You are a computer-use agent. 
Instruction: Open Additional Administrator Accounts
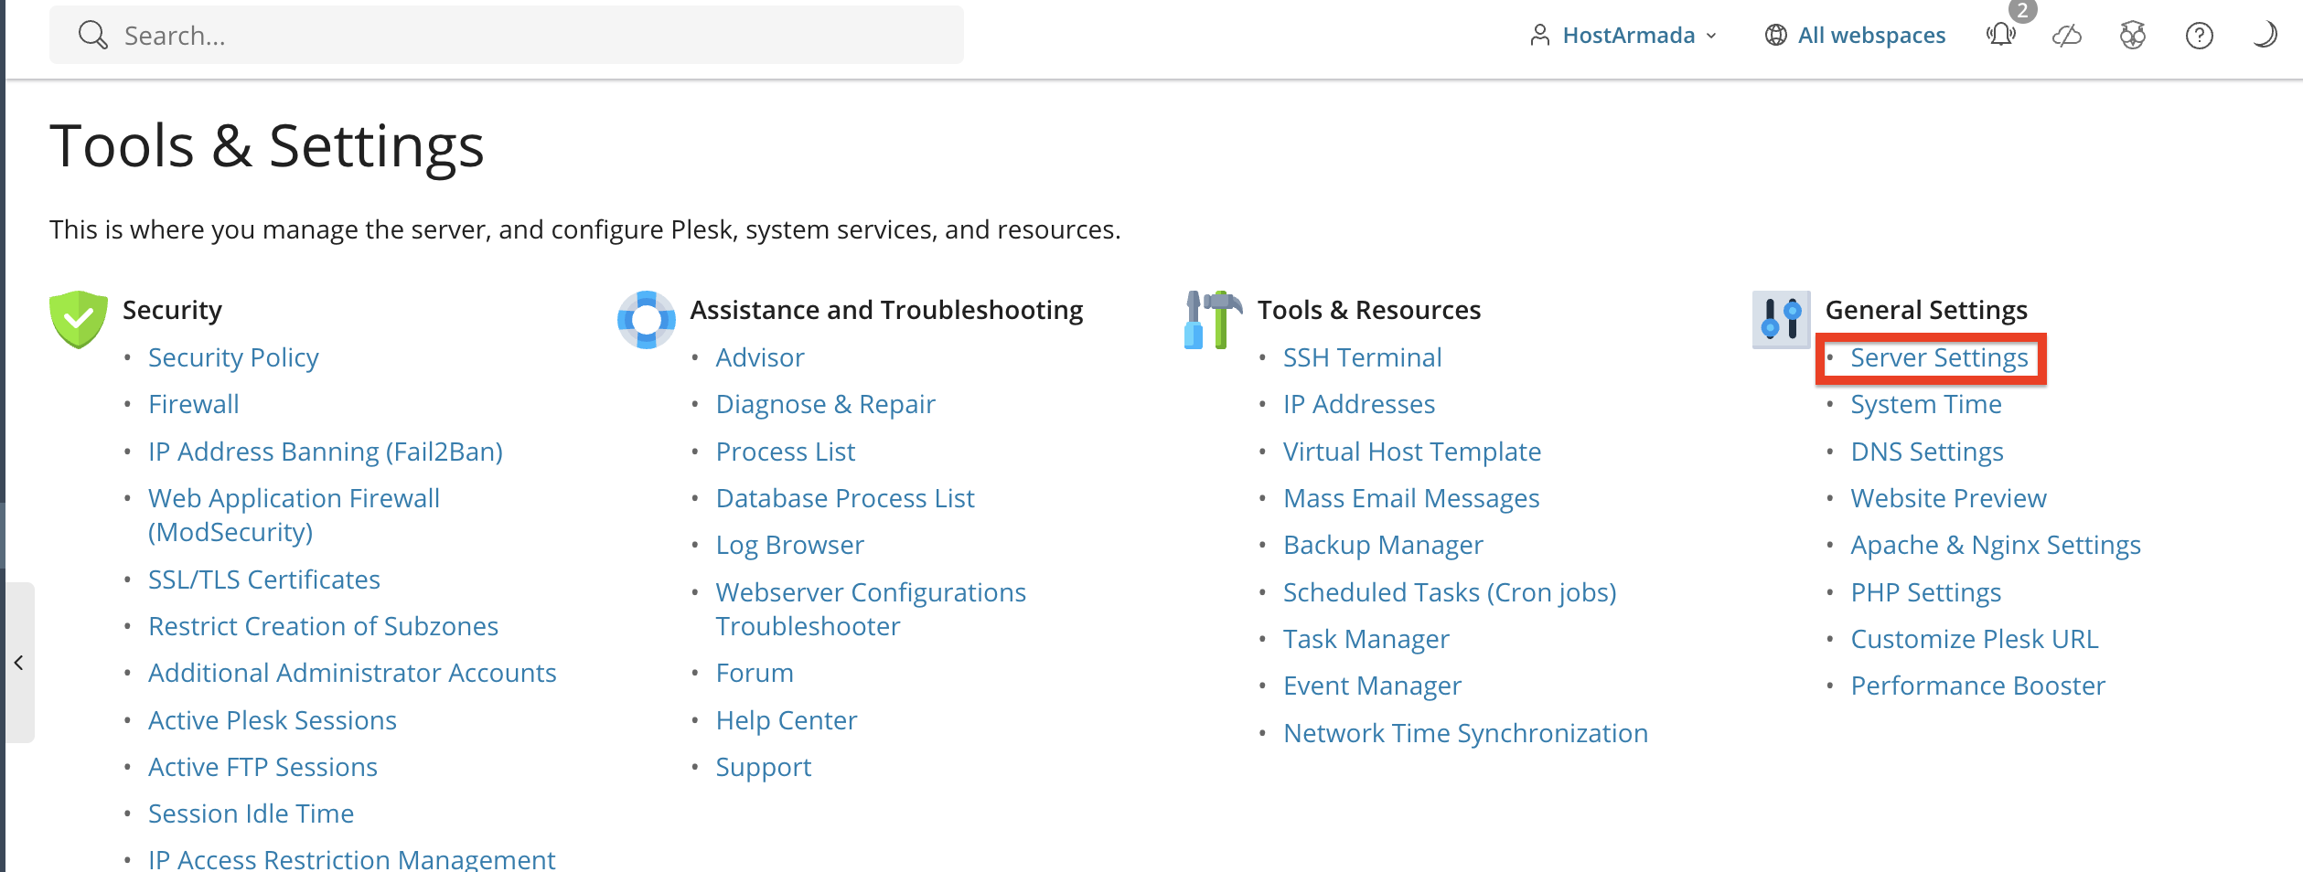coord(352,673)
